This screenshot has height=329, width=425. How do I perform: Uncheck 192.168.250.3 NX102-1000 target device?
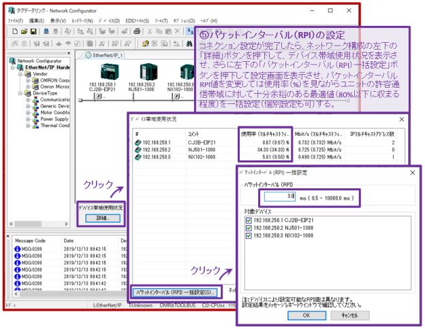click(x=249, y=236)
